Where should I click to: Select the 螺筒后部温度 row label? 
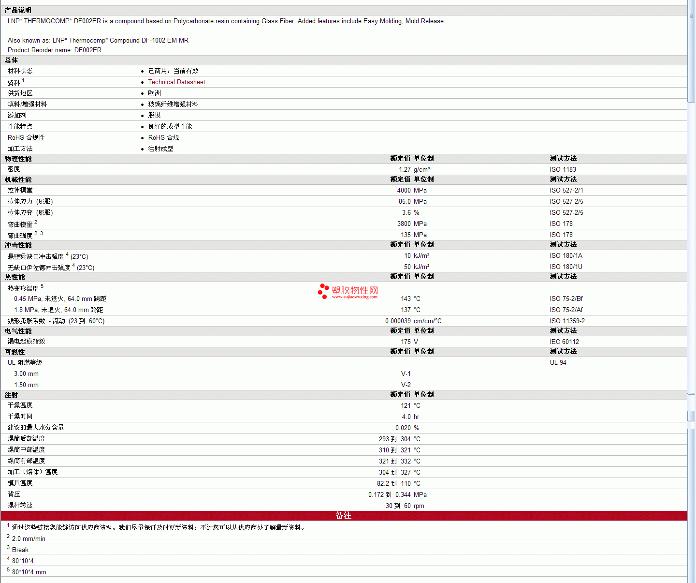click(27, 439)
